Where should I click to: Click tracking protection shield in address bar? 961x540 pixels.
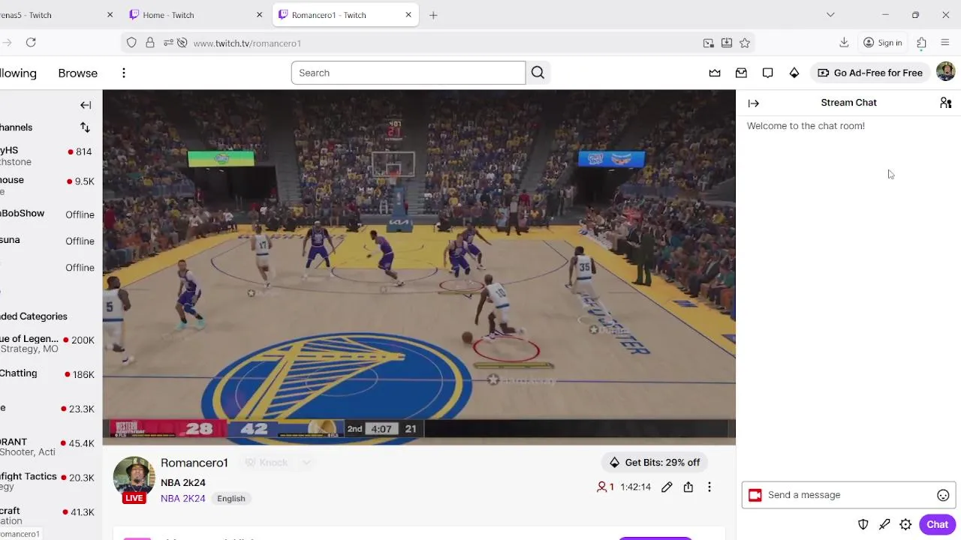pos(131,43)
